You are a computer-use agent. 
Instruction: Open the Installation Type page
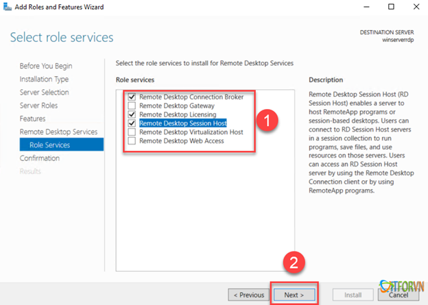tap(44, 80)
